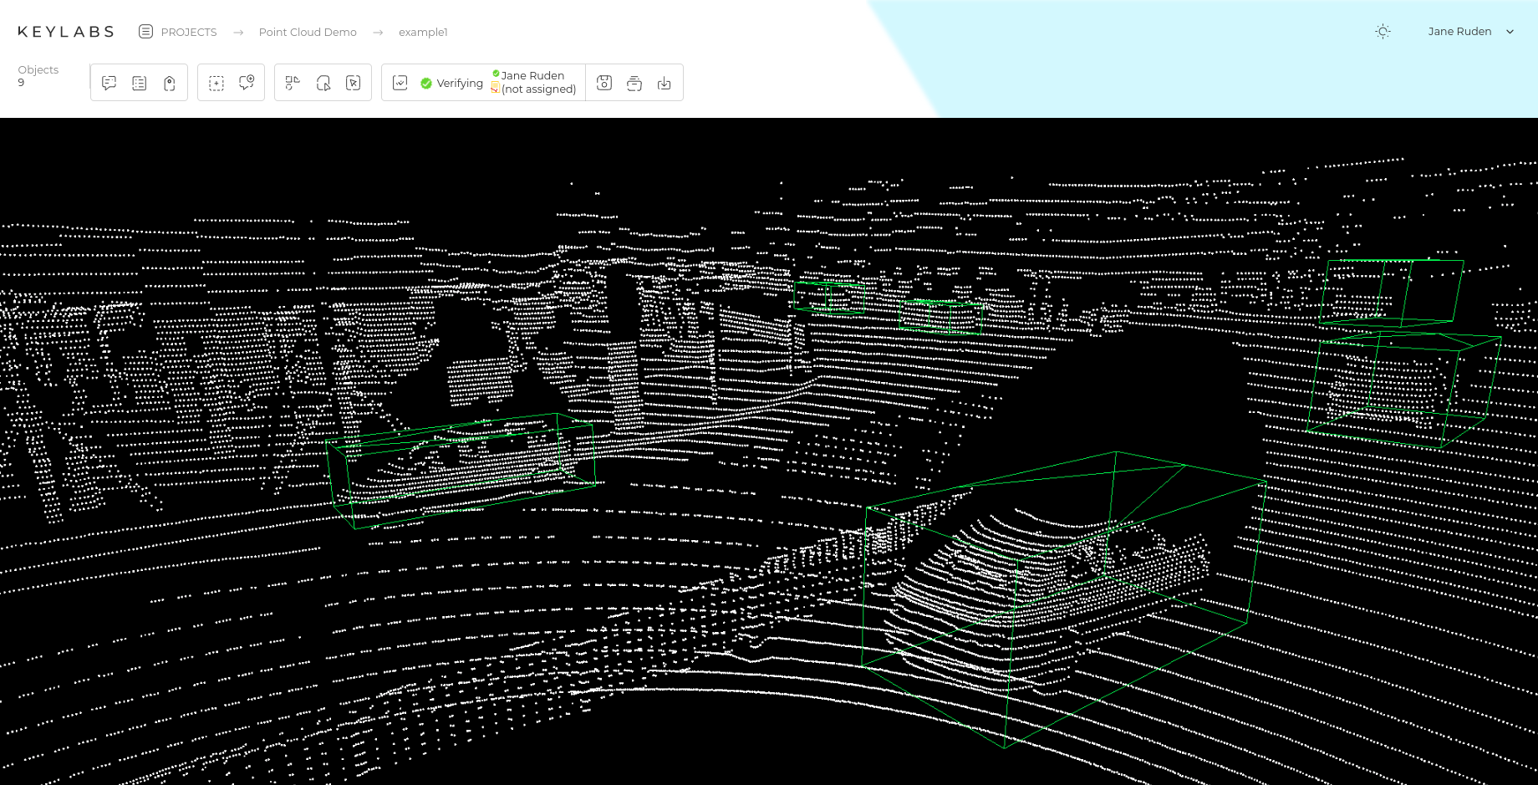Save the current annotation work
This screenshot has width=1538, height=785.
(603, 82)
